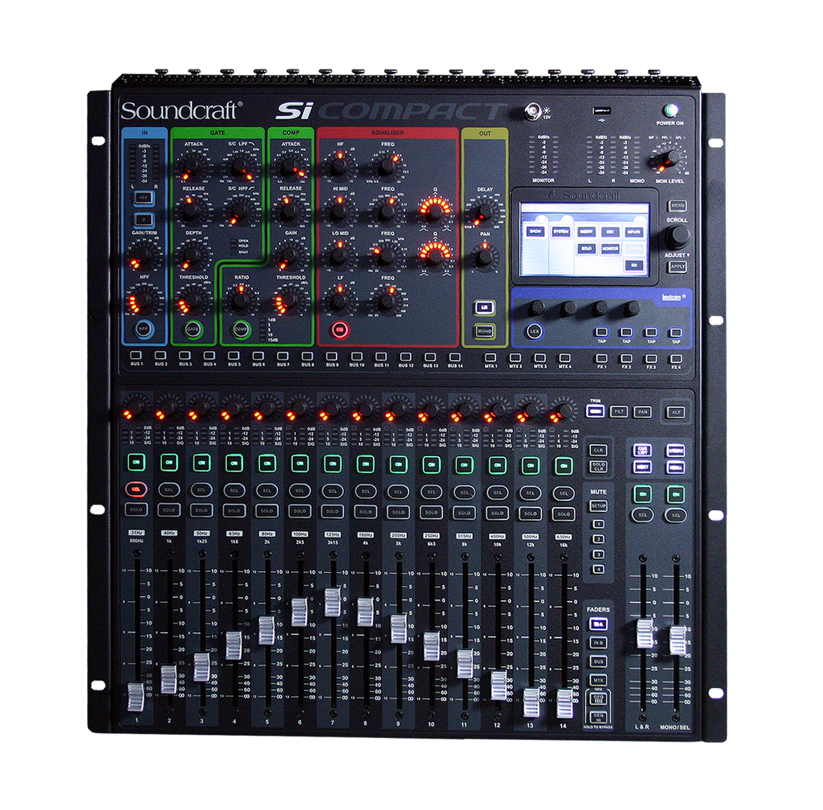Toggle the phase invert button below 48V

pyautogui.click(x=144, y=219)
